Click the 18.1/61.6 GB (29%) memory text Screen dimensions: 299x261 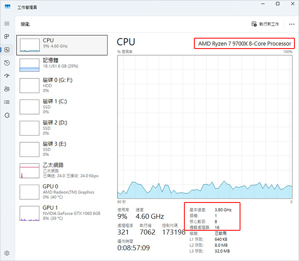(x=61, y=66)
